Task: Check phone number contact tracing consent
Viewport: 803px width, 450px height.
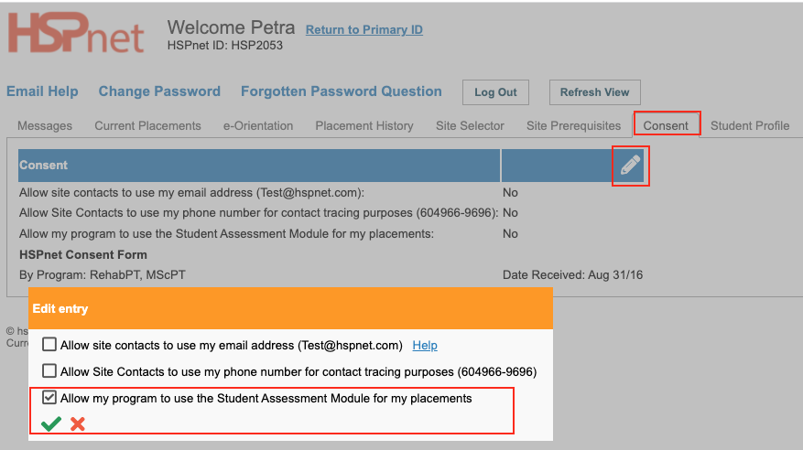Action: (x=49, y=370)
